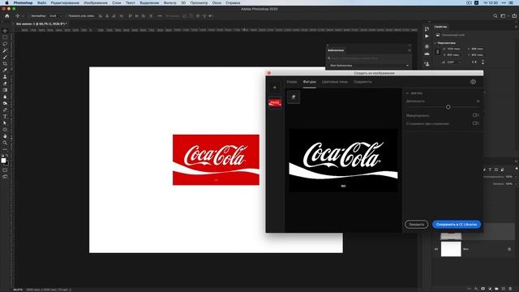Collapse the Фигура section in the dialog
The height and width of the screenshot is (292, 519).
pos(407,93)
